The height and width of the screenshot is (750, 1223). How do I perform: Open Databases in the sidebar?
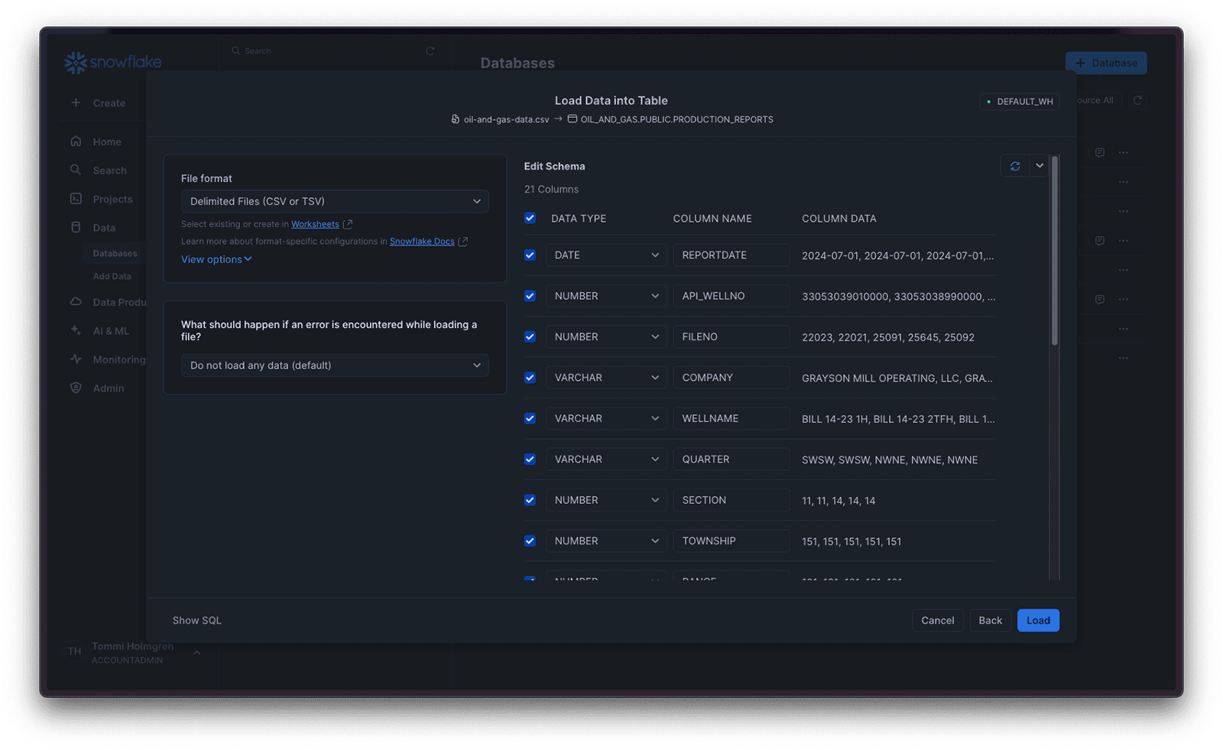(x=115, y=253)
